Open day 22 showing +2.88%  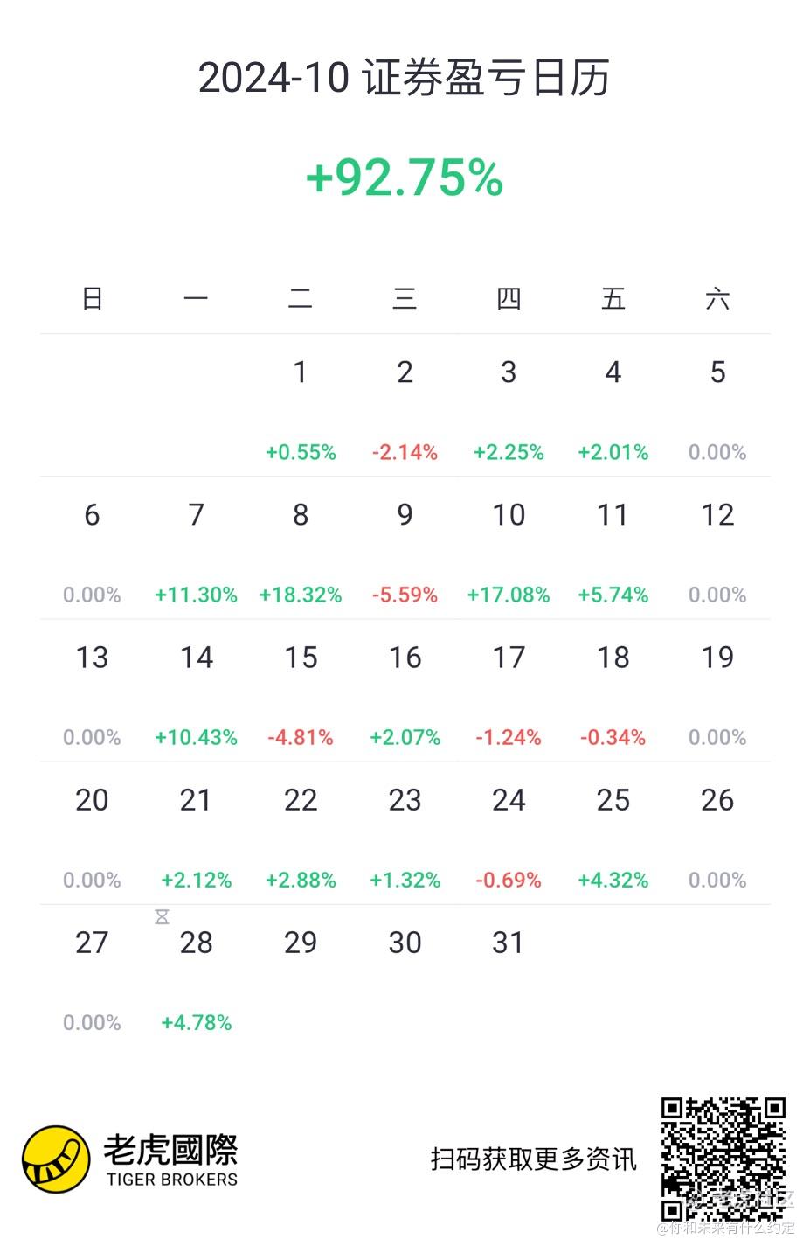301,834
